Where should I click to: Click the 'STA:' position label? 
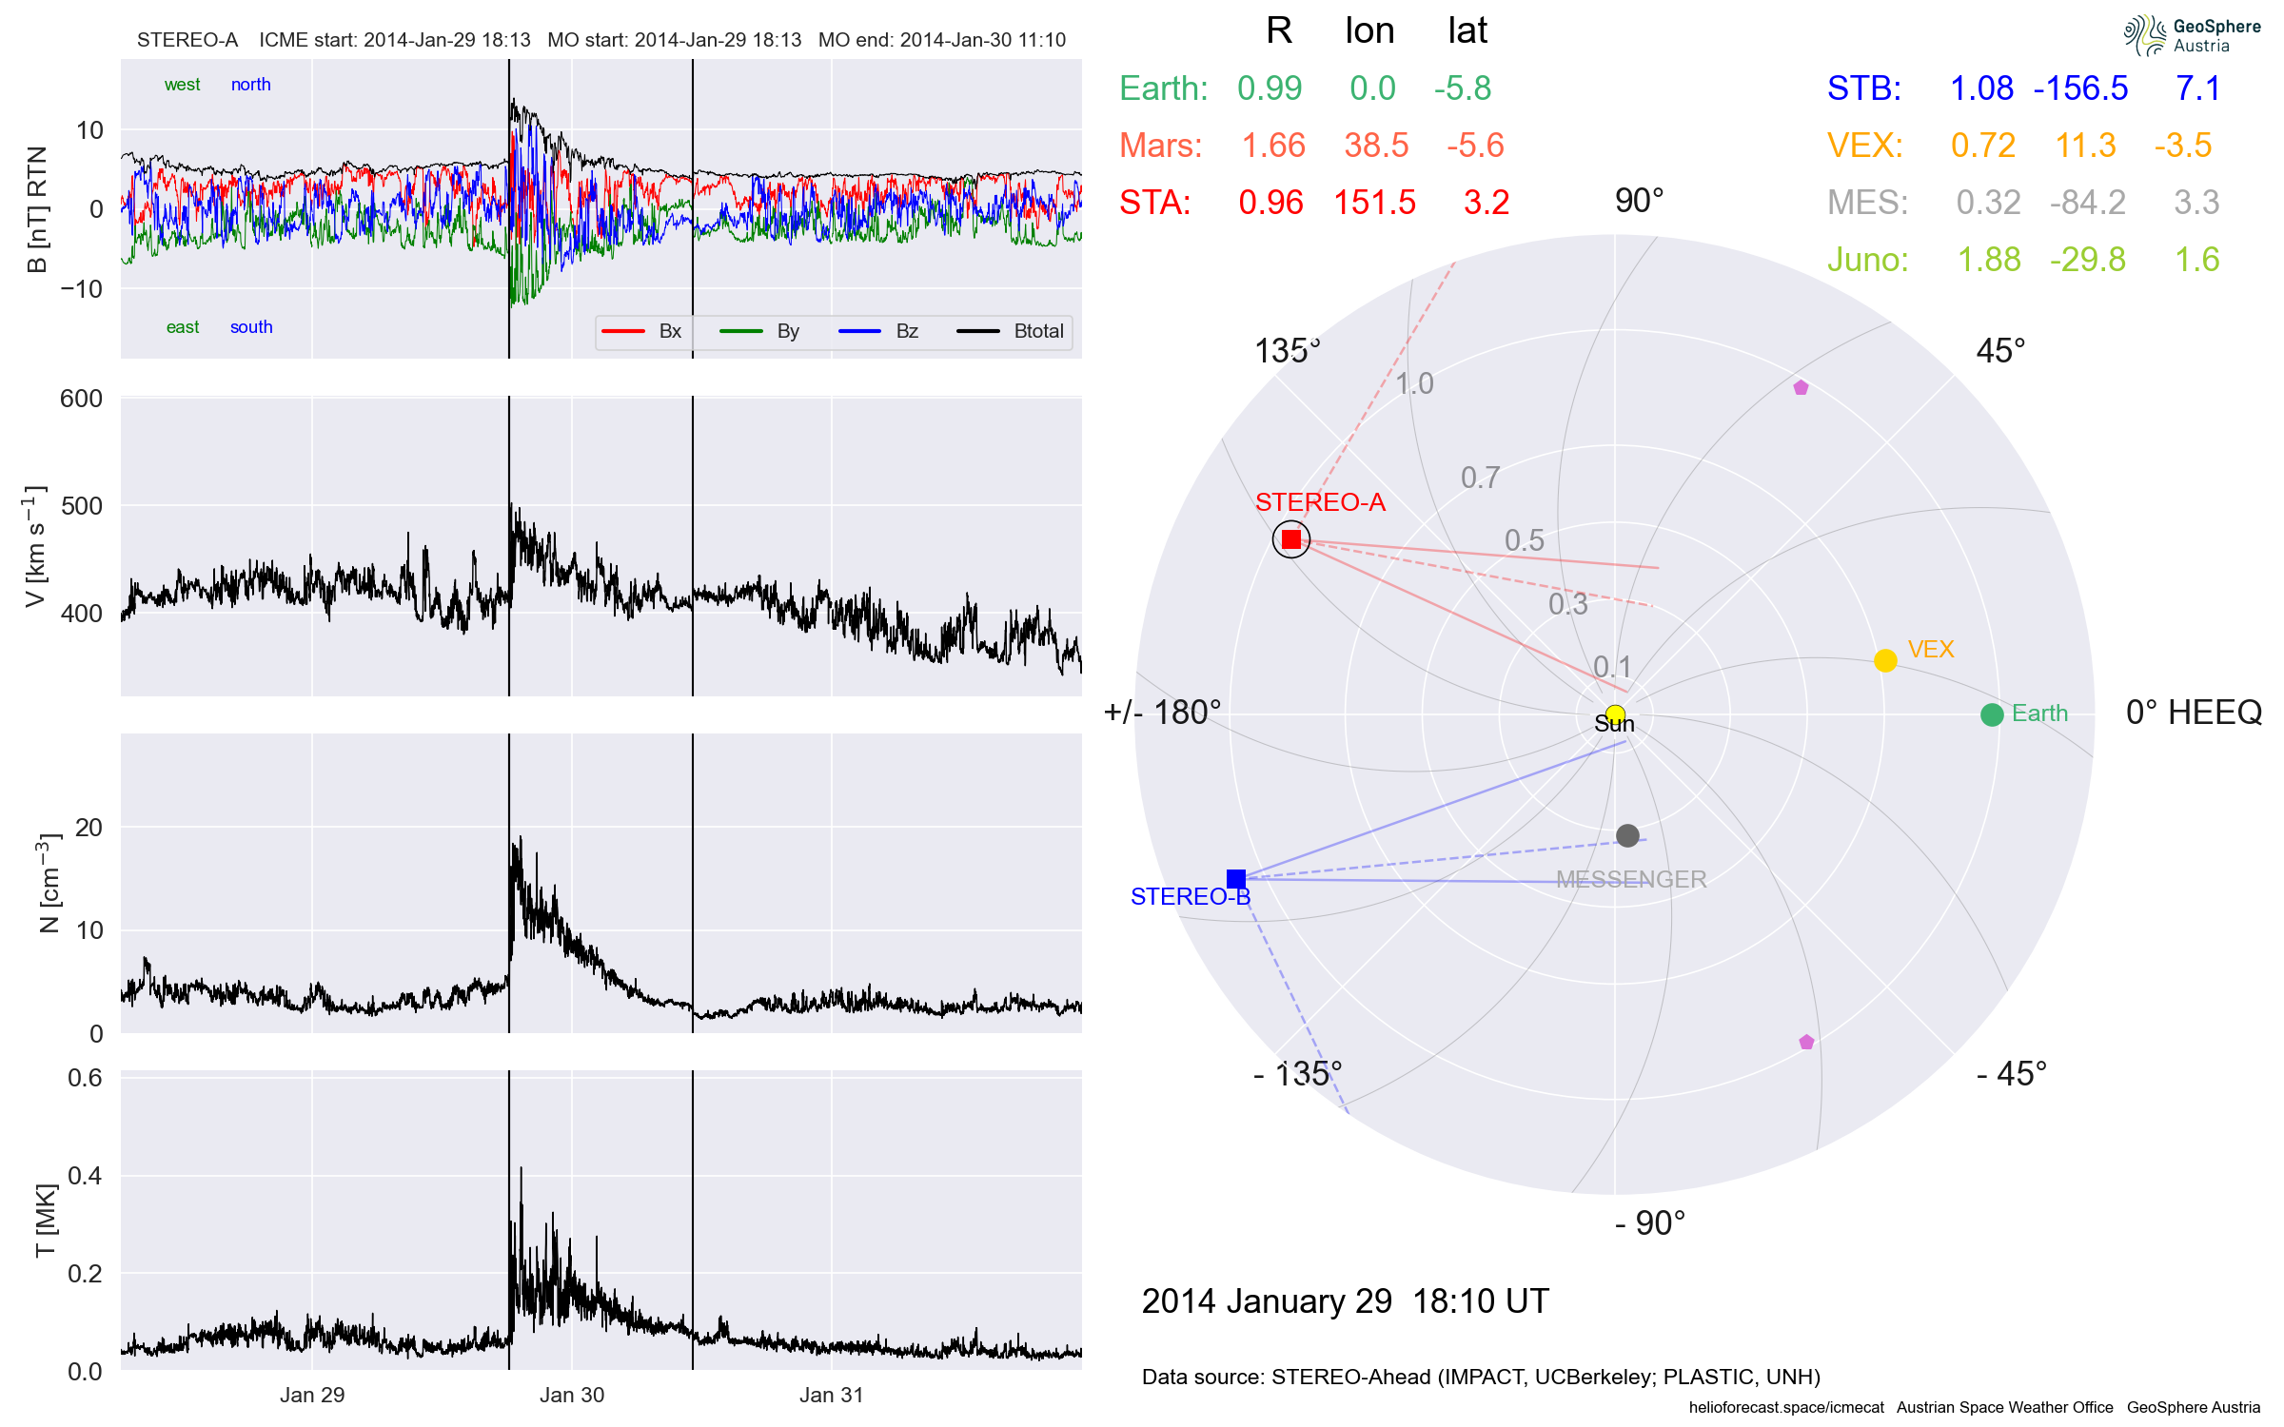1154,203
